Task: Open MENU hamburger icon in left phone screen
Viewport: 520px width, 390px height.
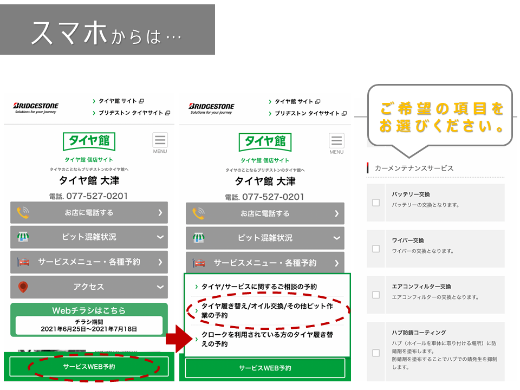Action: (160, 140)
